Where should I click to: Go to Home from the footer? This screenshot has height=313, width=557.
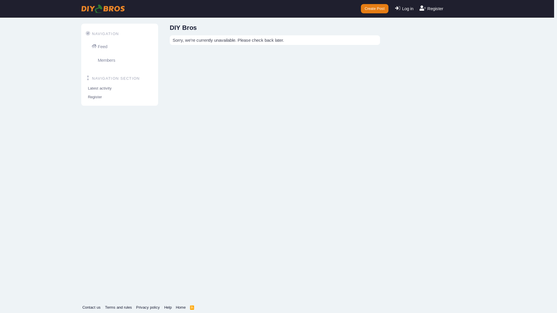pyautogui.click(x=181, y=307)
